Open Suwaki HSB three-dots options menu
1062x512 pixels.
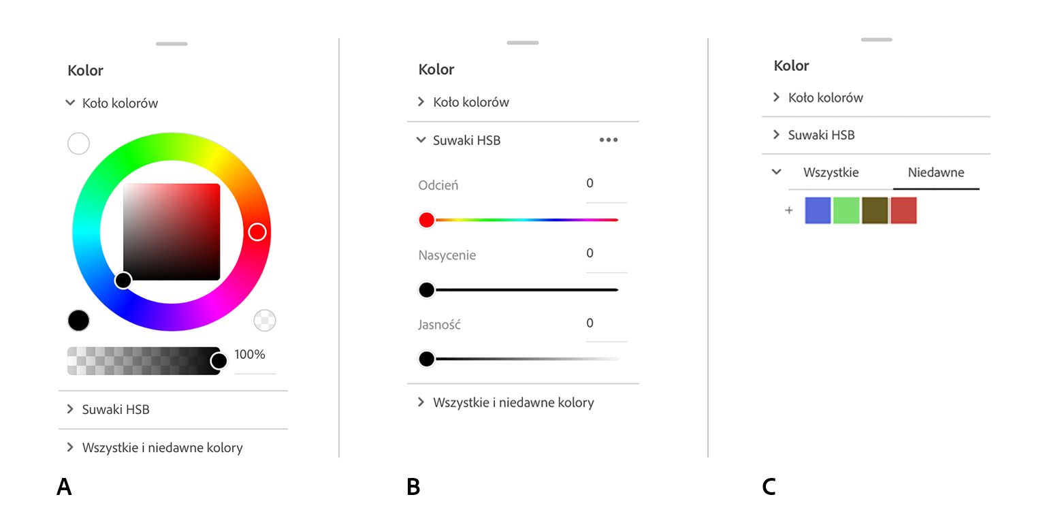click(x=609, y=140)
